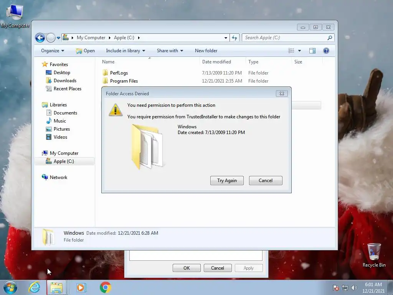
Task: Click Apply in the background properties dialog
Action: 249,268
